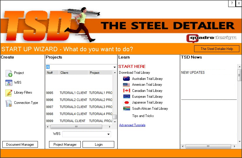Screen dimensions: 242x158
Task: Open the Library Filters pencil icon
Action: coord(9,93)
